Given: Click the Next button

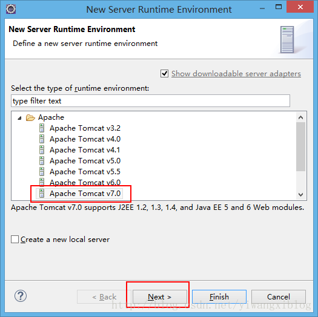Looking at the screenshot, I should (x=160, y=297).
